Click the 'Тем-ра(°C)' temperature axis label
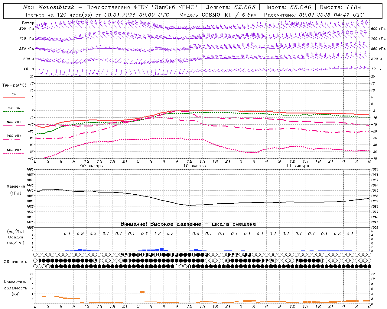Viewport: 387px width, 309px height. pos(14,85)
